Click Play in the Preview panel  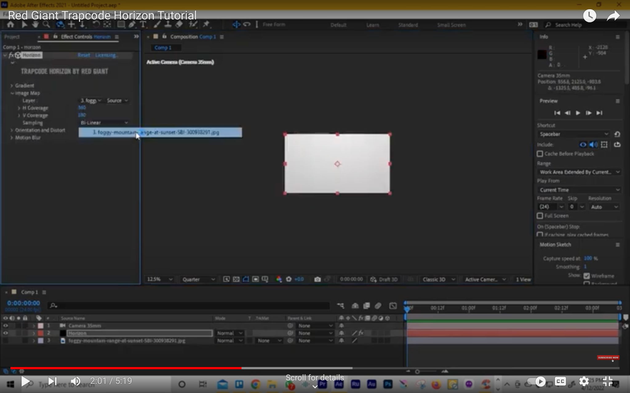tap(578, 113)
